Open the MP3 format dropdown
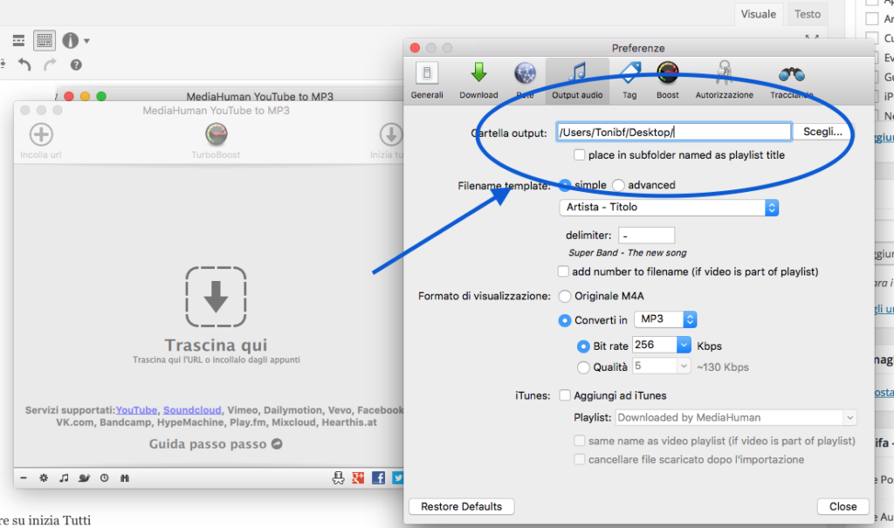 click(x=665, y=319)
